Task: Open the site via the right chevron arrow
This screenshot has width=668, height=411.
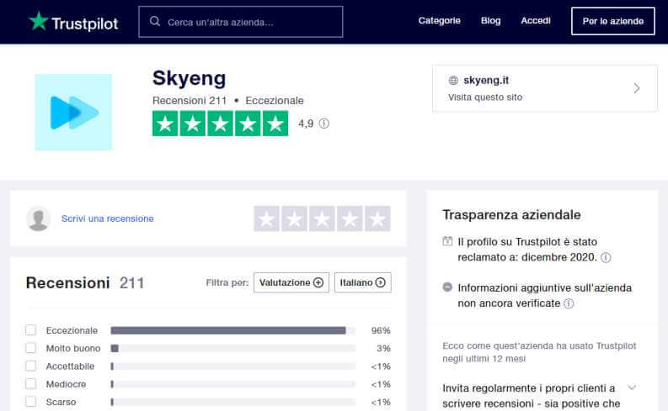Action: [x=637, y=88]
